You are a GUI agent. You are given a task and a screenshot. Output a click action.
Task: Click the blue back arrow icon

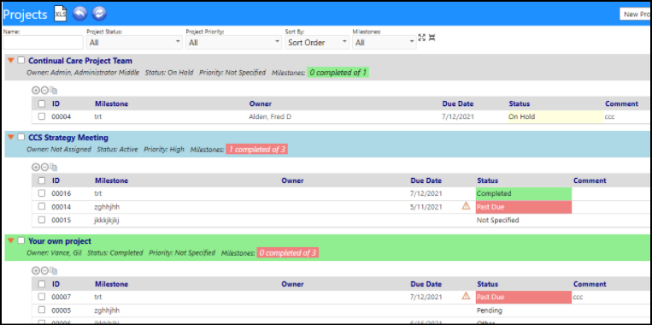coord(80,14)
